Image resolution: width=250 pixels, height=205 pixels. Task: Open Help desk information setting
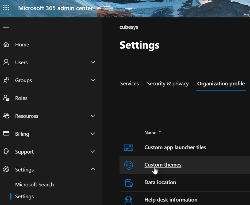(171, 200)
